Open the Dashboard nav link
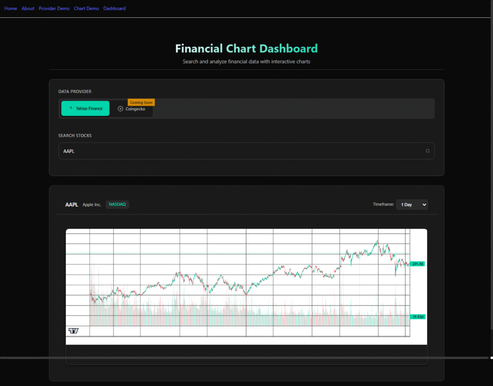 pyautogui.click(x=115, y=9)
